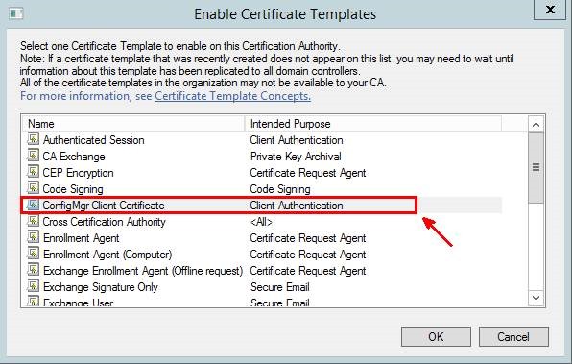Click the scrollbar down arrow
The image size is (572, 364).
pyautogui.click(x=536, y=298)
